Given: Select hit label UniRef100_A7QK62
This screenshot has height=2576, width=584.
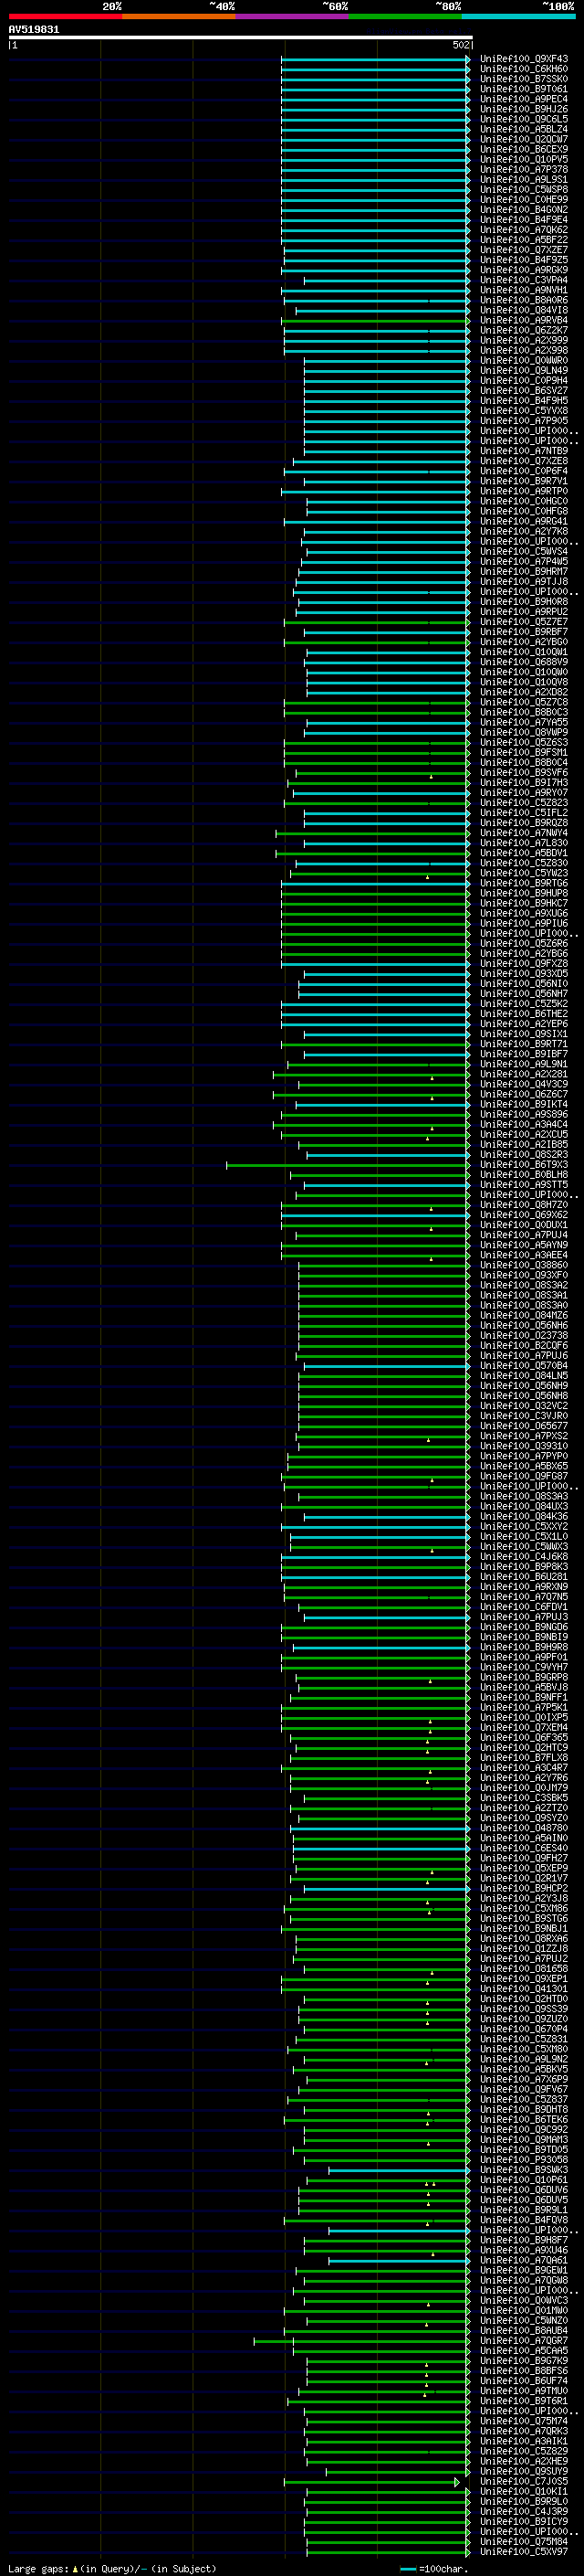Looking at the screenshot, I should pyautogui.click(x=524, y=230).
